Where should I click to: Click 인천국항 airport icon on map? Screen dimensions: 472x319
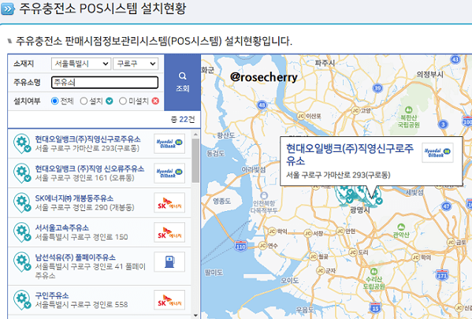point(264,195)
